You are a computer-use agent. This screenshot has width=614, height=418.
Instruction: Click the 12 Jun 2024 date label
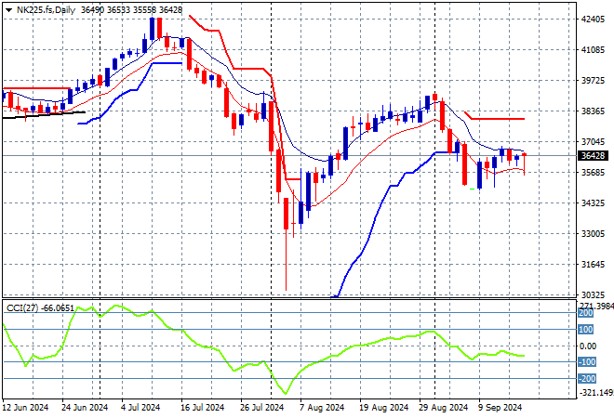point(25,408)
